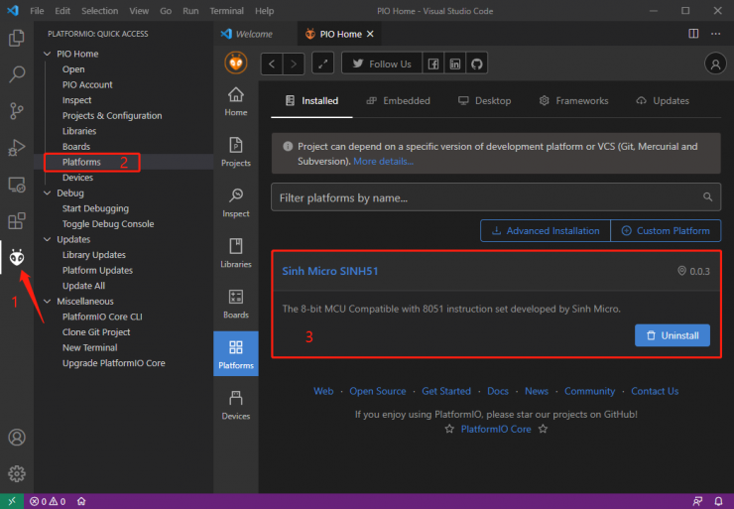Click the split editor right icon

(693, 34)
